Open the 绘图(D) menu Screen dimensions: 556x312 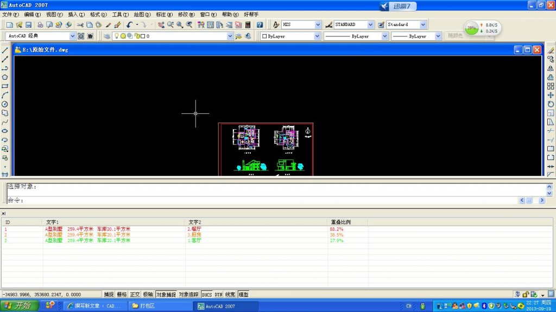(142, 15)
